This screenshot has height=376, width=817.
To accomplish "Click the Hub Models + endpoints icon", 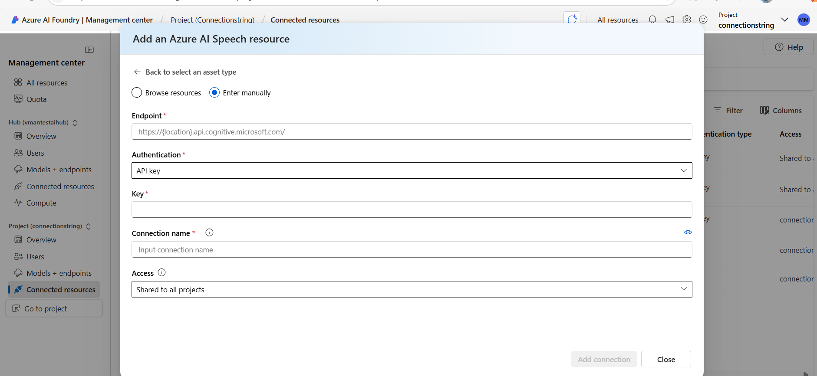I will (x=18, y=169).
